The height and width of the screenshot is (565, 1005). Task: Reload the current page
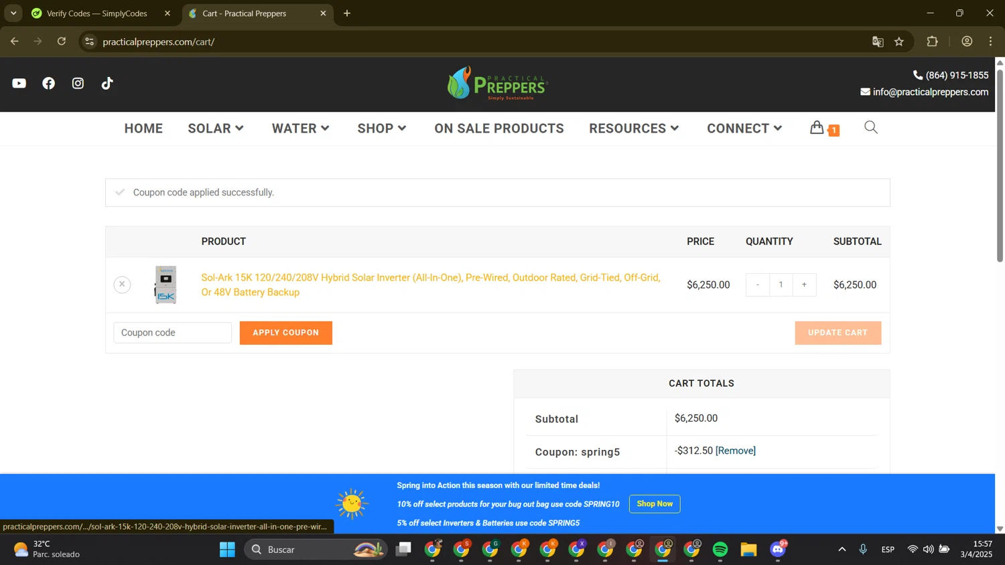pyautogui.click(x=62, y=42)
